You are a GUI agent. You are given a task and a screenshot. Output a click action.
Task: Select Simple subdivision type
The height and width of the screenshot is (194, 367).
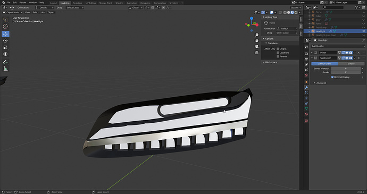tap(351, 64)
